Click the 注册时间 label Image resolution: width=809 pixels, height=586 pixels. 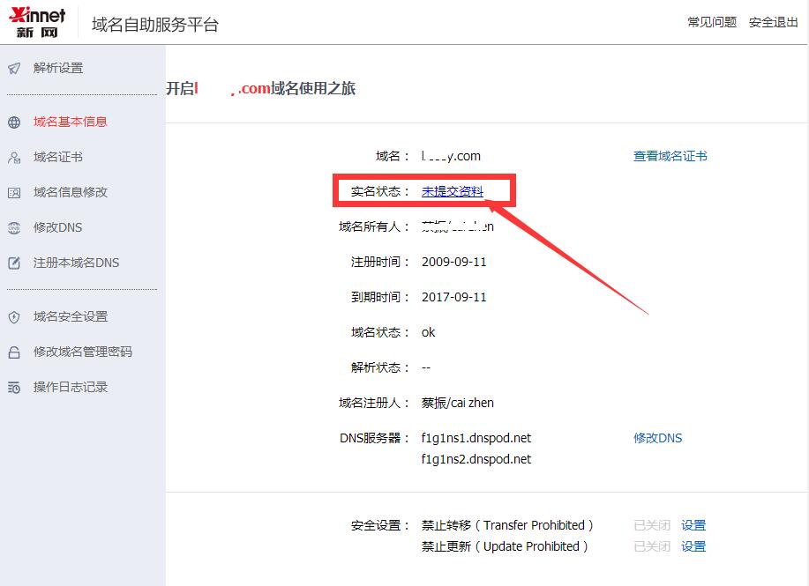380,262
